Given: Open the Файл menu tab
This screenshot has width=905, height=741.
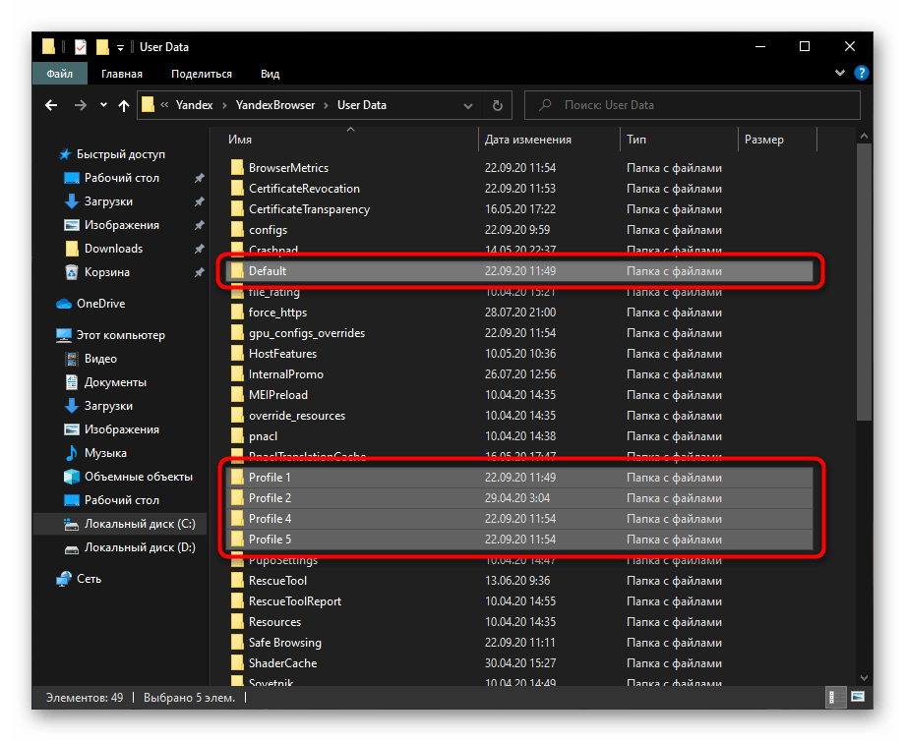Looking at the screenshot, I should tap(59, 74).
